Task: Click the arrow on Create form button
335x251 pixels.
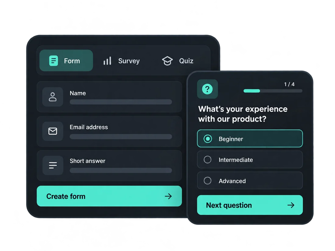Action: pyautogui.click(x=168, y=196)
